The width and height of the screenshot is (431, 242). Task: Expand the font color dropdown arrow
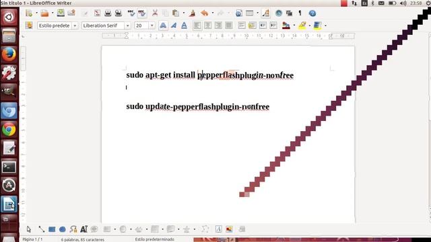point(294,26)
